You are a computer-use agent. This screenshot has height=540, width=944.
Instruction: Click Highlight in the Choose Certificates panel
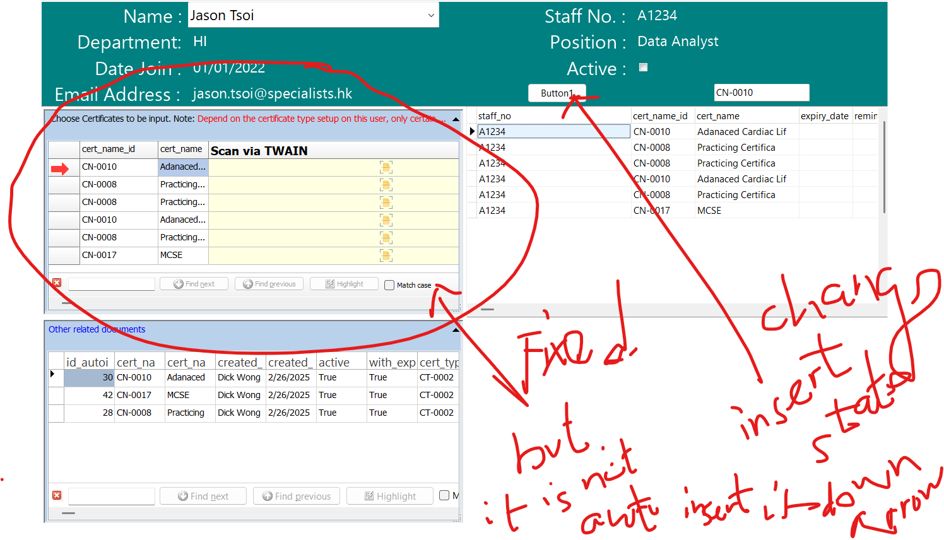[345, 284]
